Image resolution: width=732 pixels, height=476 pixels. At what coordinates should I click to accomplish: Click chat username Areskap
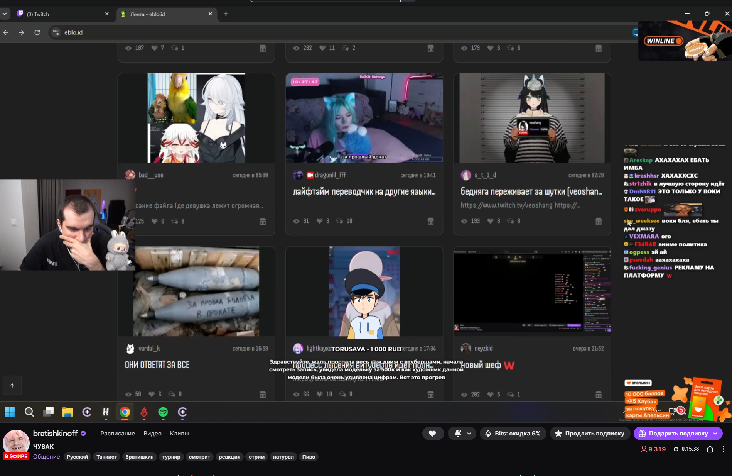point(641,160)
